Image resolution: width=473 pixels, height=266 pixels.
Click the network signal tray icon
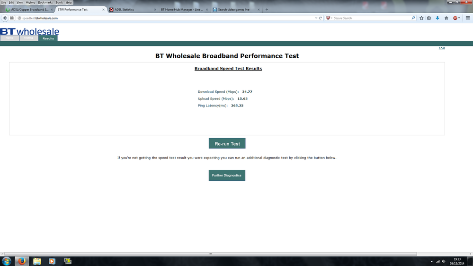click(x=437, y=261)
